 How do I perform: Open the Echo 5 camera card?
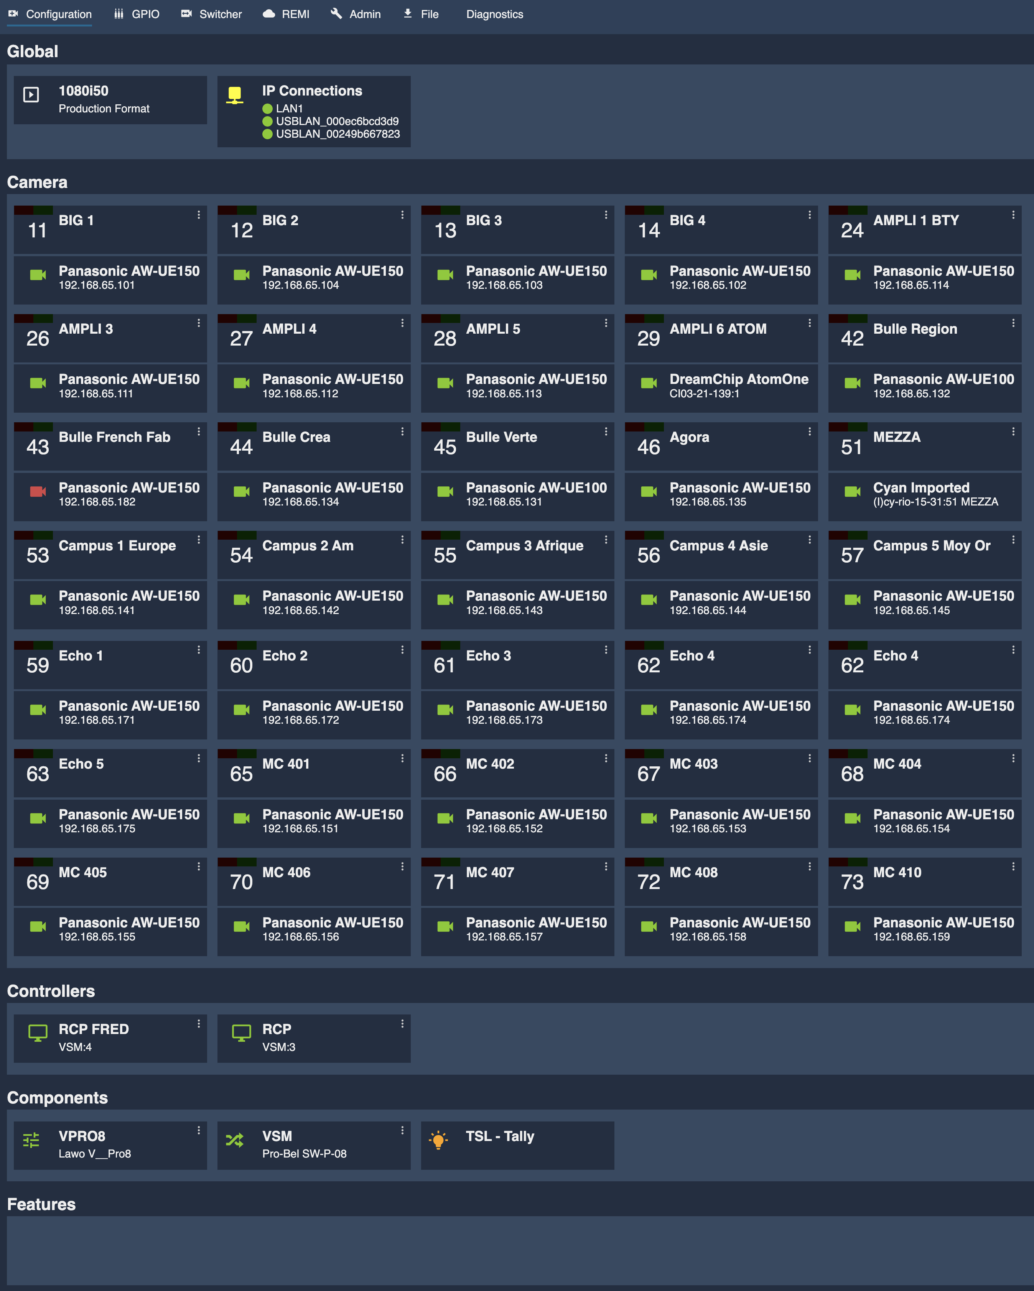[110, 773]
